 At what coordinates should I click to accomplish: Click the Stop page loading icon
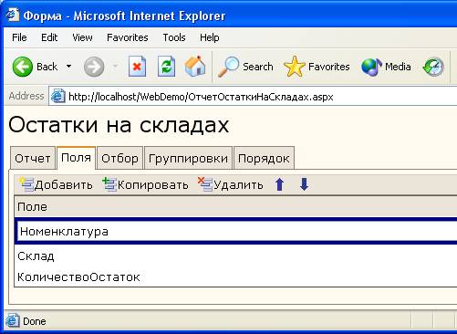point(137,67)
